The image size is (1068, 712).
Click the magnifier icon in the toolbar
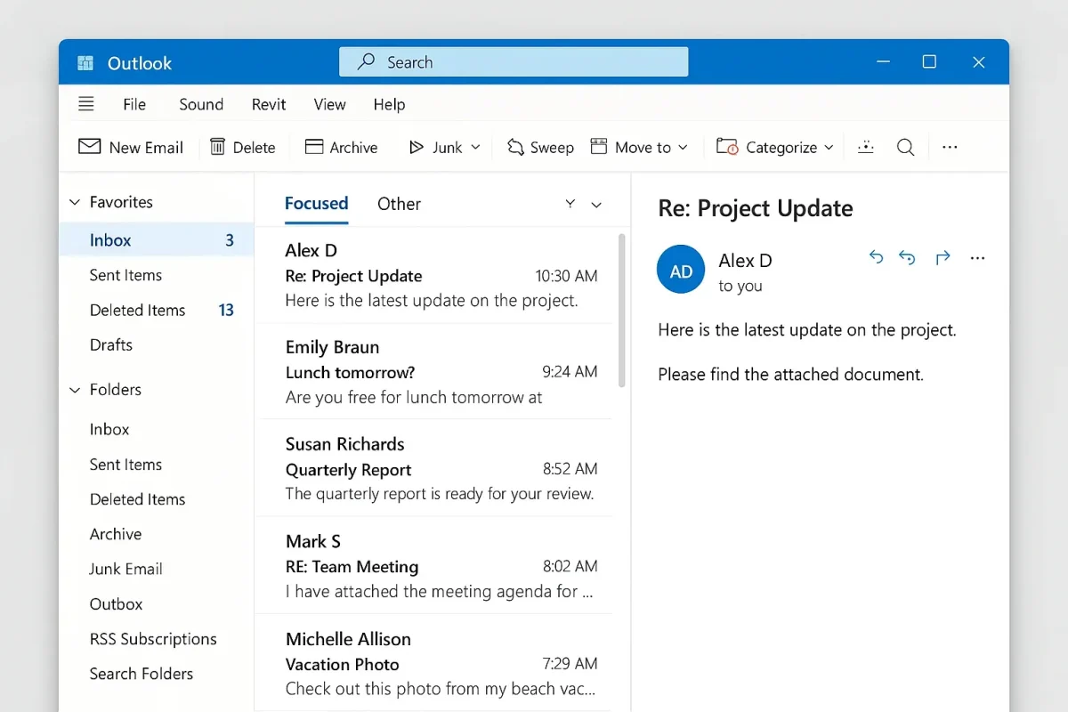(905, 147)
